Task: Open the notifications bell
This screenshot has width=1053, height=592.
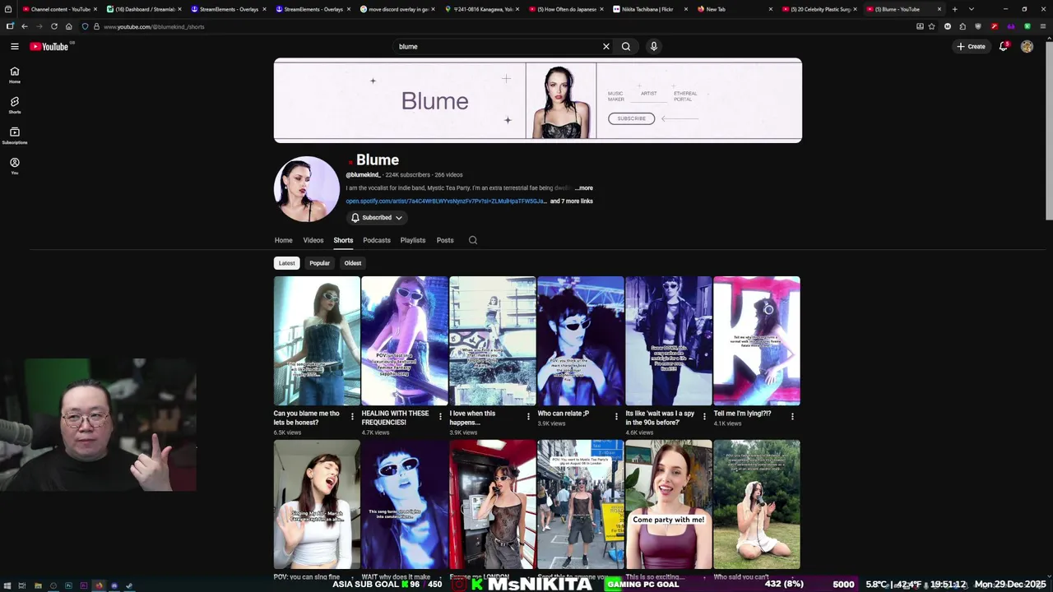Action: point(1004,46)
